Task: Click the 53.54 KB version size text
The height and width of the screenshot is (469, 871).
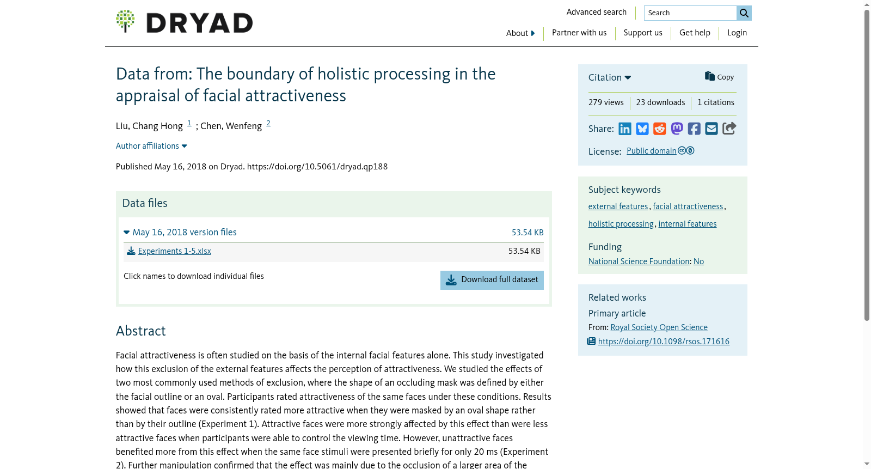Action: pos(527,233)
